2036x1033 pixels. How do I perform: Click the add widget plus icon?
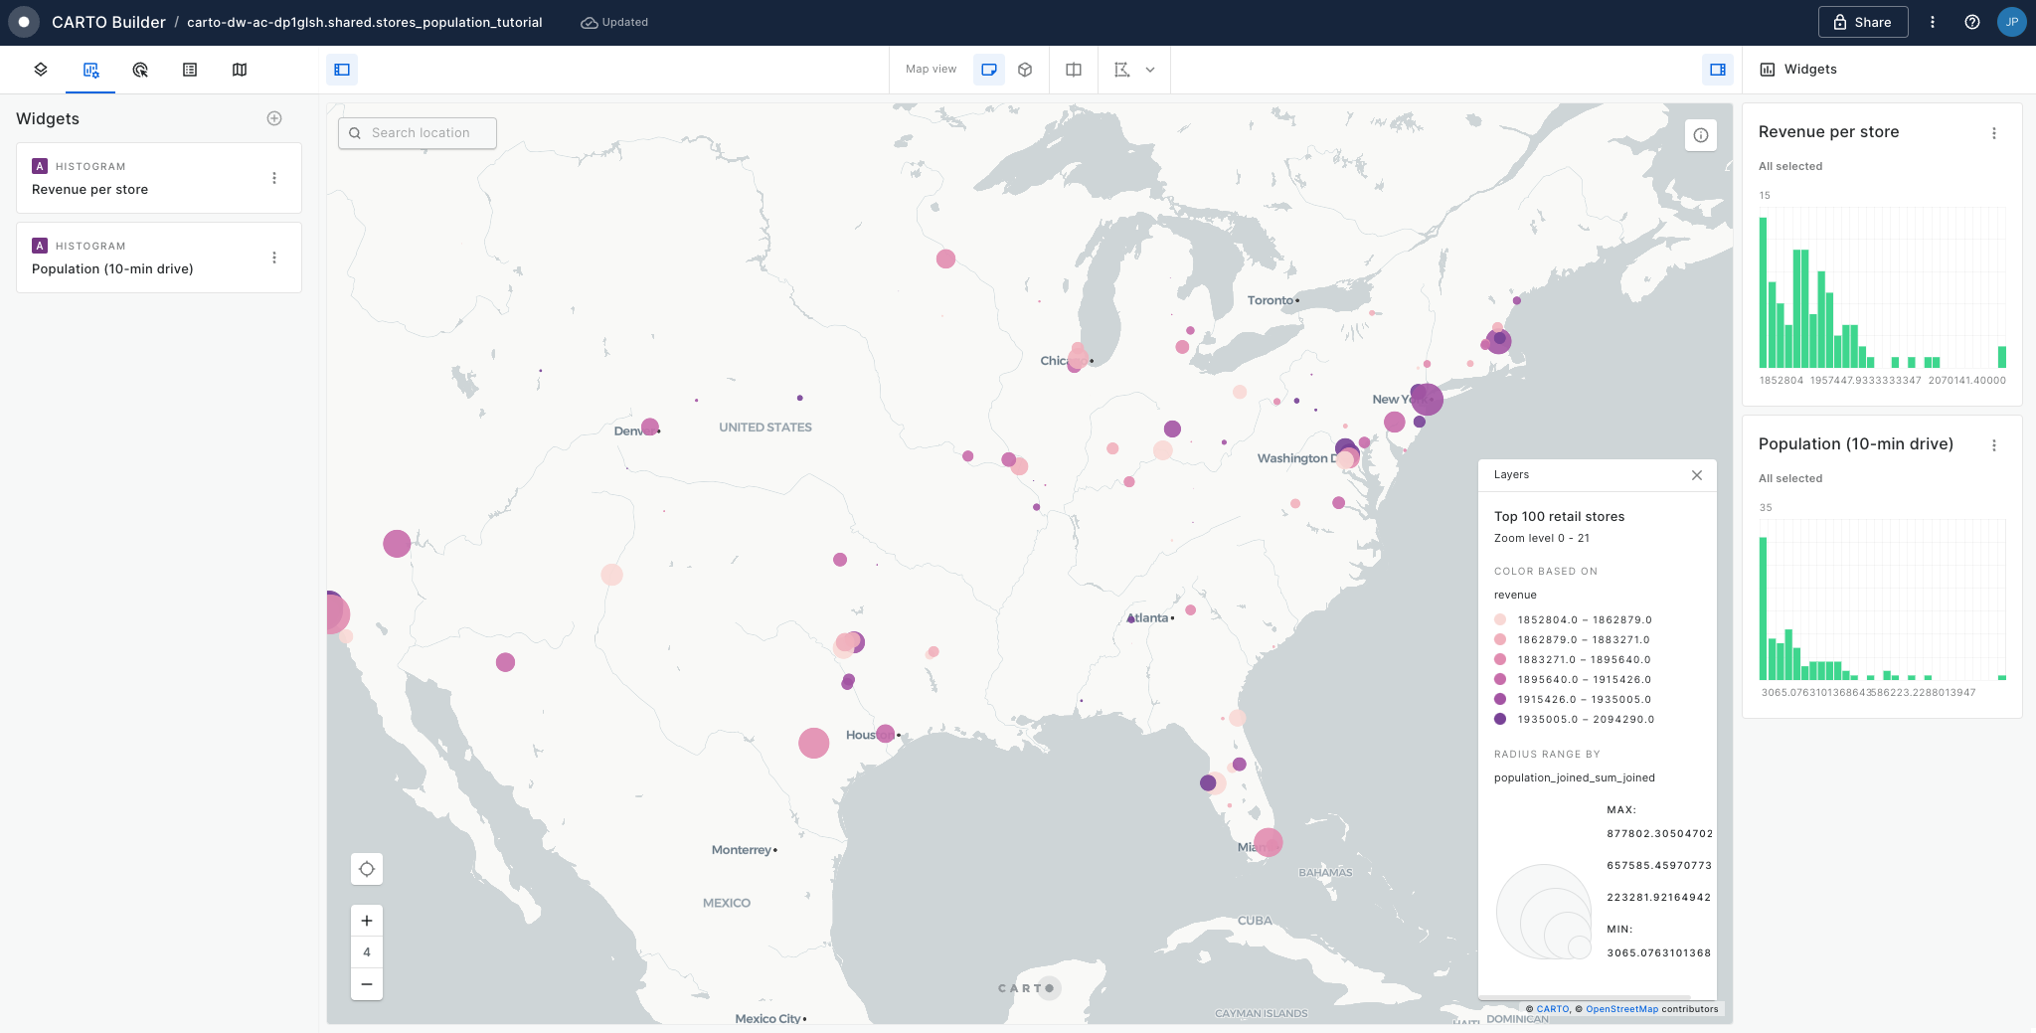tap(274, 118)
